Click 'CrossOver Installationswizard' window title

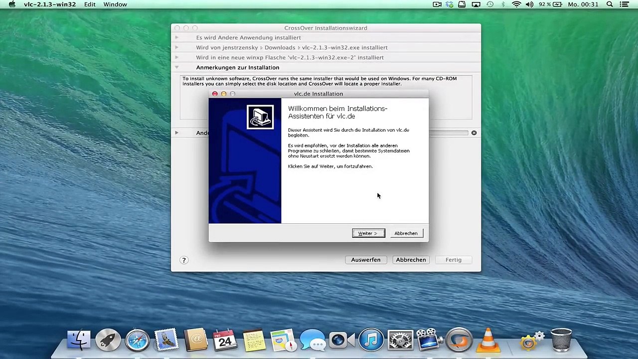(325, 28)
